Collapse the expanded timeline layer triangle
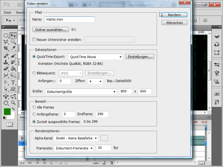 coord(22,144)
